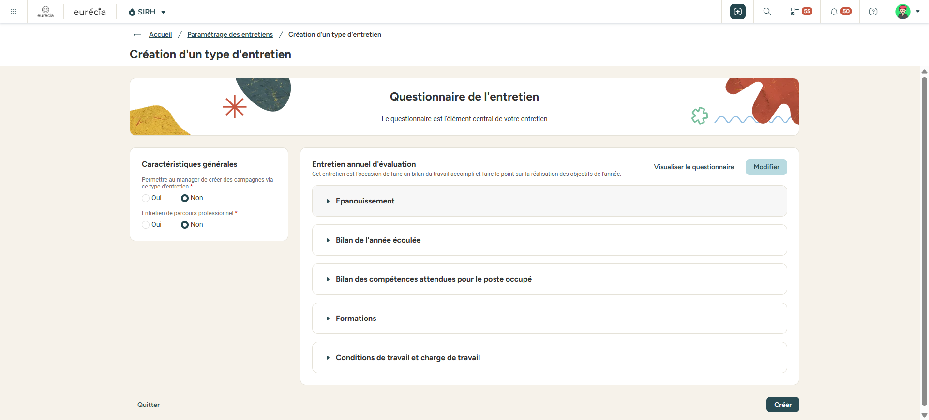929x420 pixels.
Task: Click the small eurécia logo icon
Action: click(x=45, y=12)
